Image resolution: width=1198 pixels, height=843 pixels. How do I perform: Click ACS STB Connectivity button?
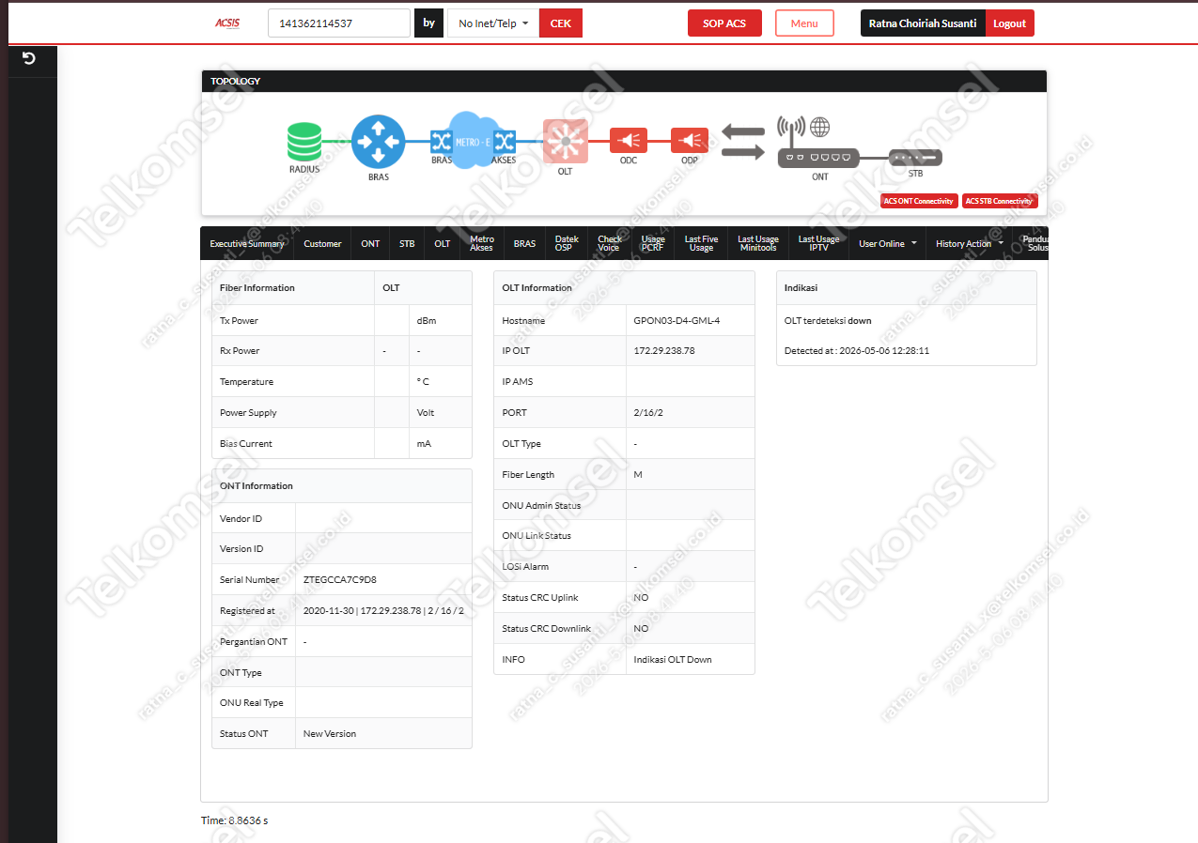pos(1000,201)
